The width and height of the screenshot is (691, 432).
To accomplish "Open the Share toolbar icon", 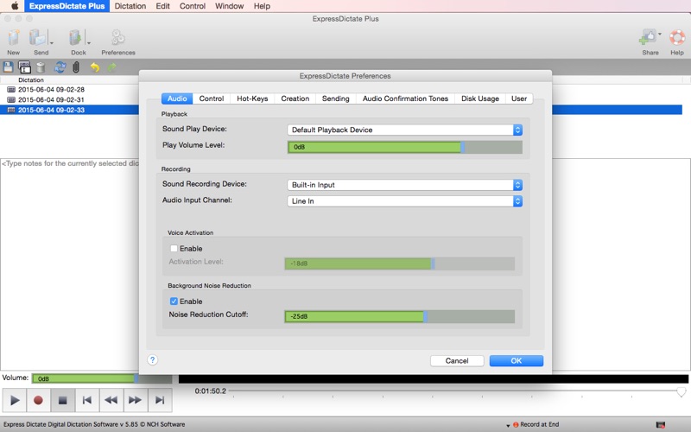I will point(649,37).
